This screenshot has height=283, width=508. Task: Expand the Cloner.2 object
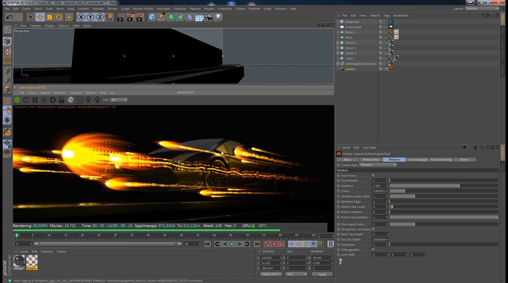(x=338, y=53)
